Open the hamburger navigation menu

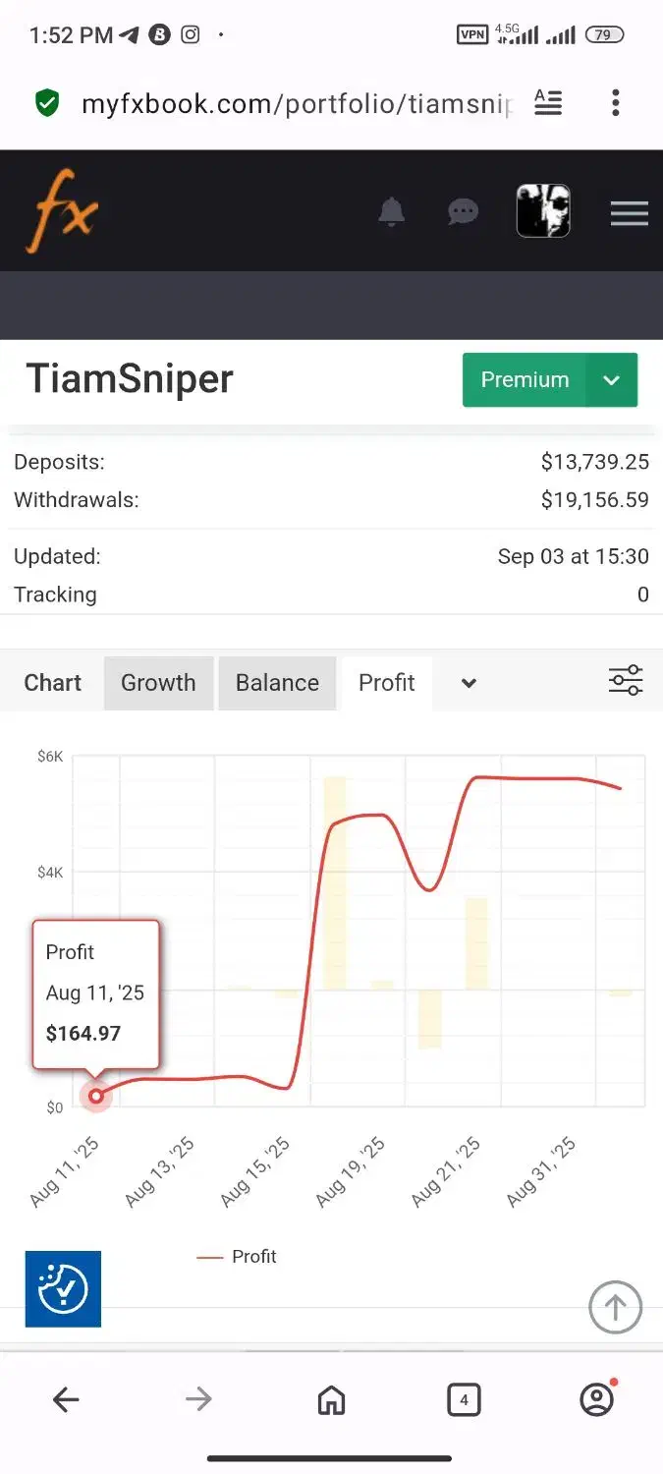pos(629,213)
